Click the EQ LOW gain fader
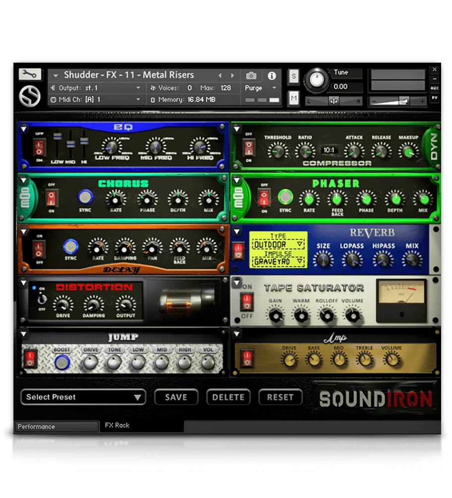This screenshot has height=498, width=452. coord(58,137)
